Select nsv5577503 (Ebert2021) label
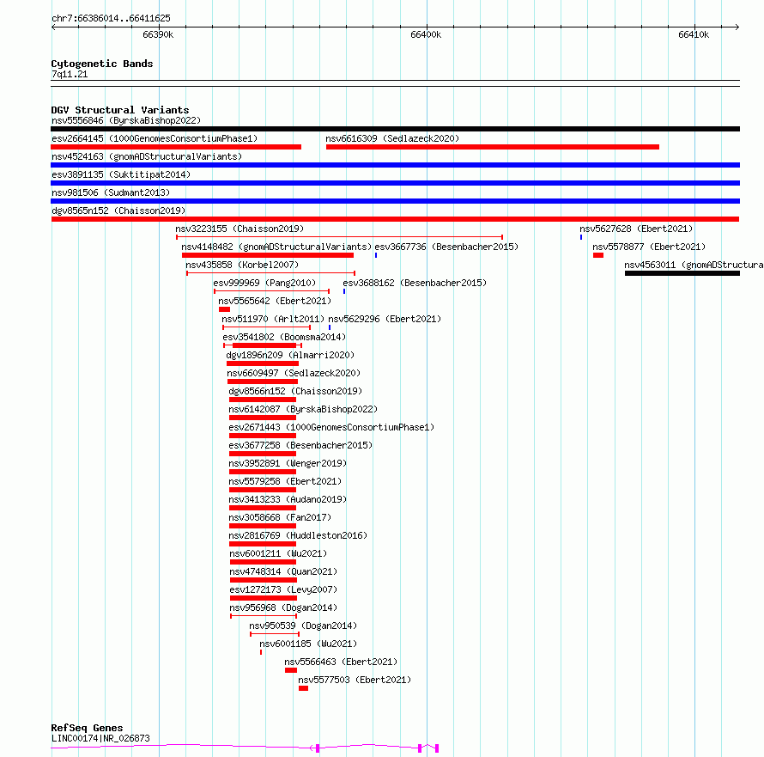Screen dimensions: 764x757 click(x=355, y=680)
